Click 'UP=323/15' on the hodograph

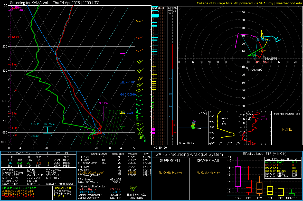coord(255,70)
